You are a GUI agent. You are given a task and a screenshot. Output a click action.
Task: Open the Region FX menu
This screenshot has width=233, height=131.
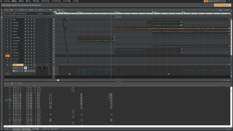(61, 10)
